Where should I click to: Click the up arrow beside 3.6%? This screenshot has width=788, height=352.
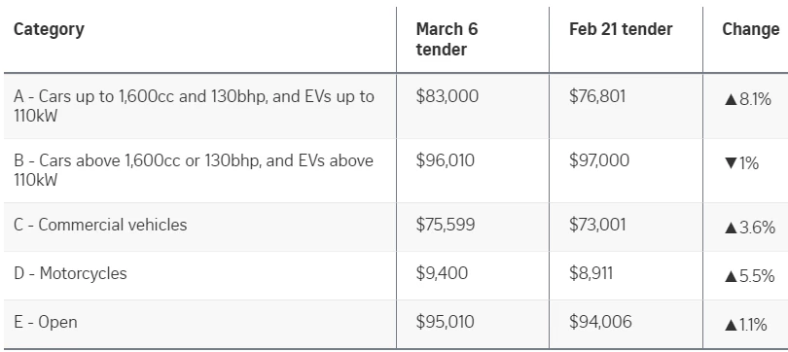[x=731, y=228]
